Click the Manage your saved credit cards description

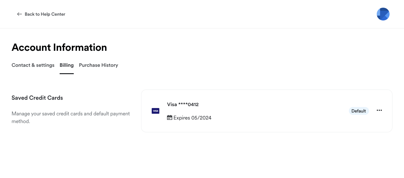[x=71, y=117]
